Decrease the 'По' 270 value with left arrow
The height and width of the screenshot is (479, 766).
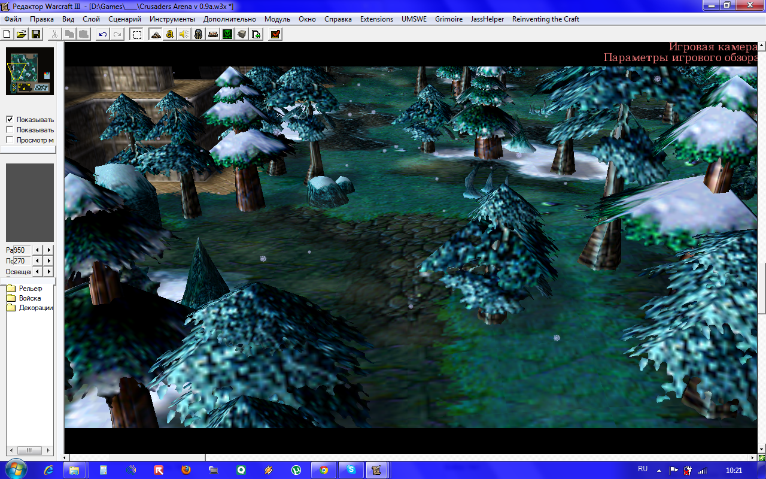[x=38, y=260]
